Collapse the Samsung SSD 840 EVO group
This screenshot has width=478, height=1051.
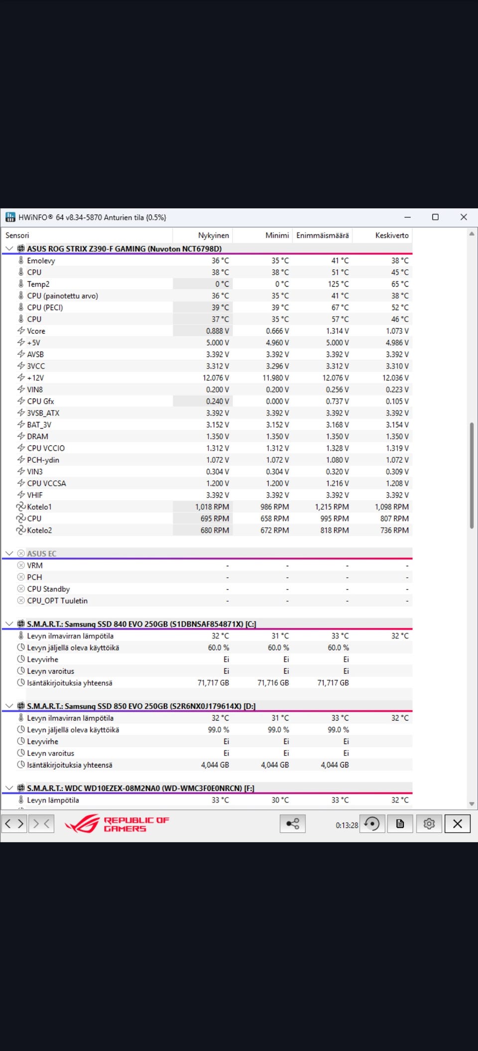9,624
